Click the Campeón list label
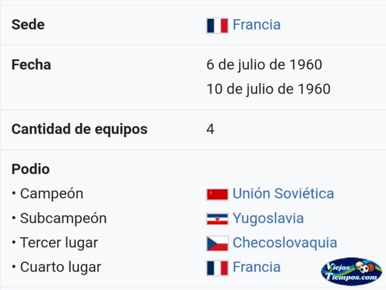Image resolution: width=386 pixels, height=290 pixels. (52, 194)
